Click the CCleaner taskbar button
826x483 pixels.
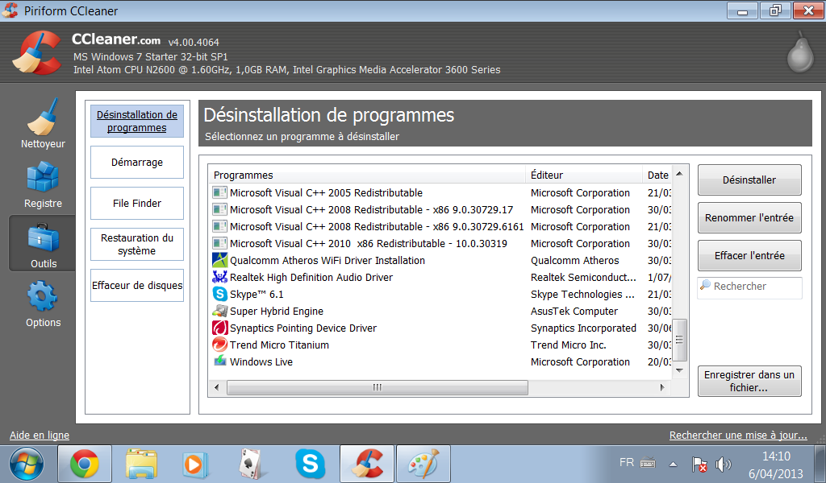[367, 464]
